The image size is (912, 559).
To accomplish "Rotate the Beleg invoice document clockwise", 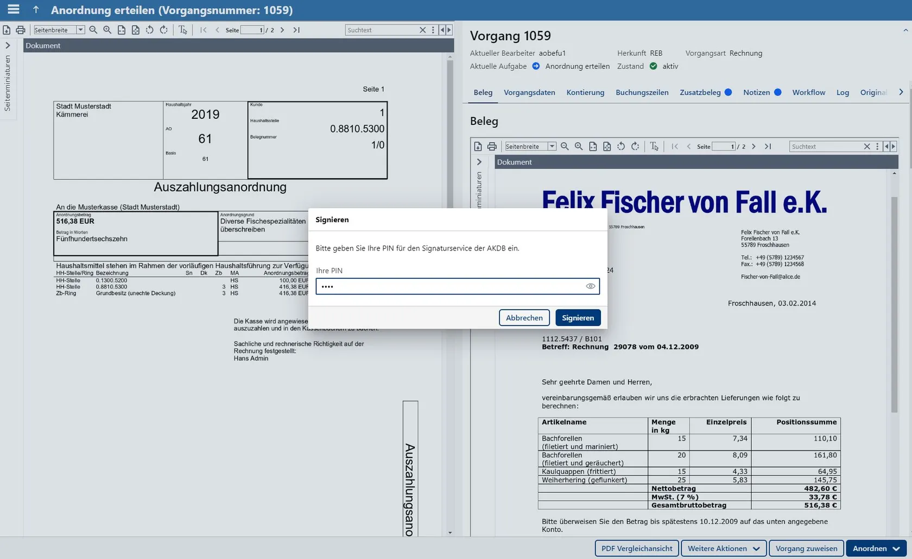I will coord(635,146).
